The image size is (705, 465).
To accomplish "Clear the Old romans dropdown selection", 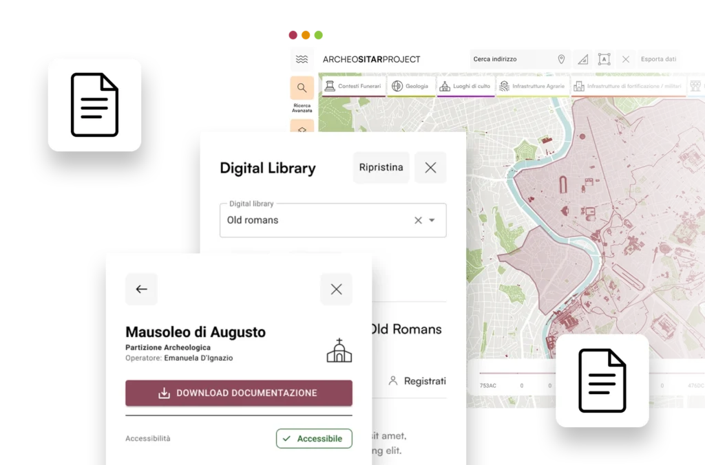I will (x=418, y=221).
